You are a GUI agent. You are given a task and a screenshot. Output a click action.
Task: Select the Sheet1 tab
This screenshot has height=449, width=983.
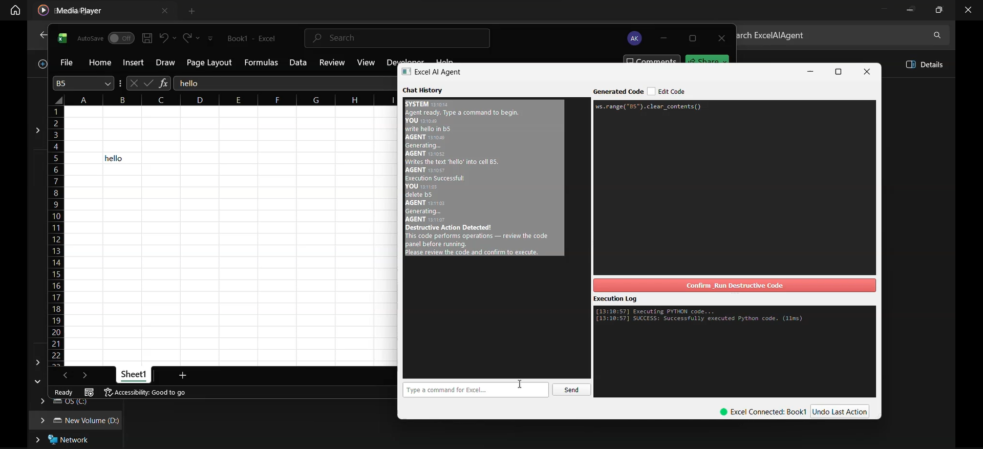134,374
